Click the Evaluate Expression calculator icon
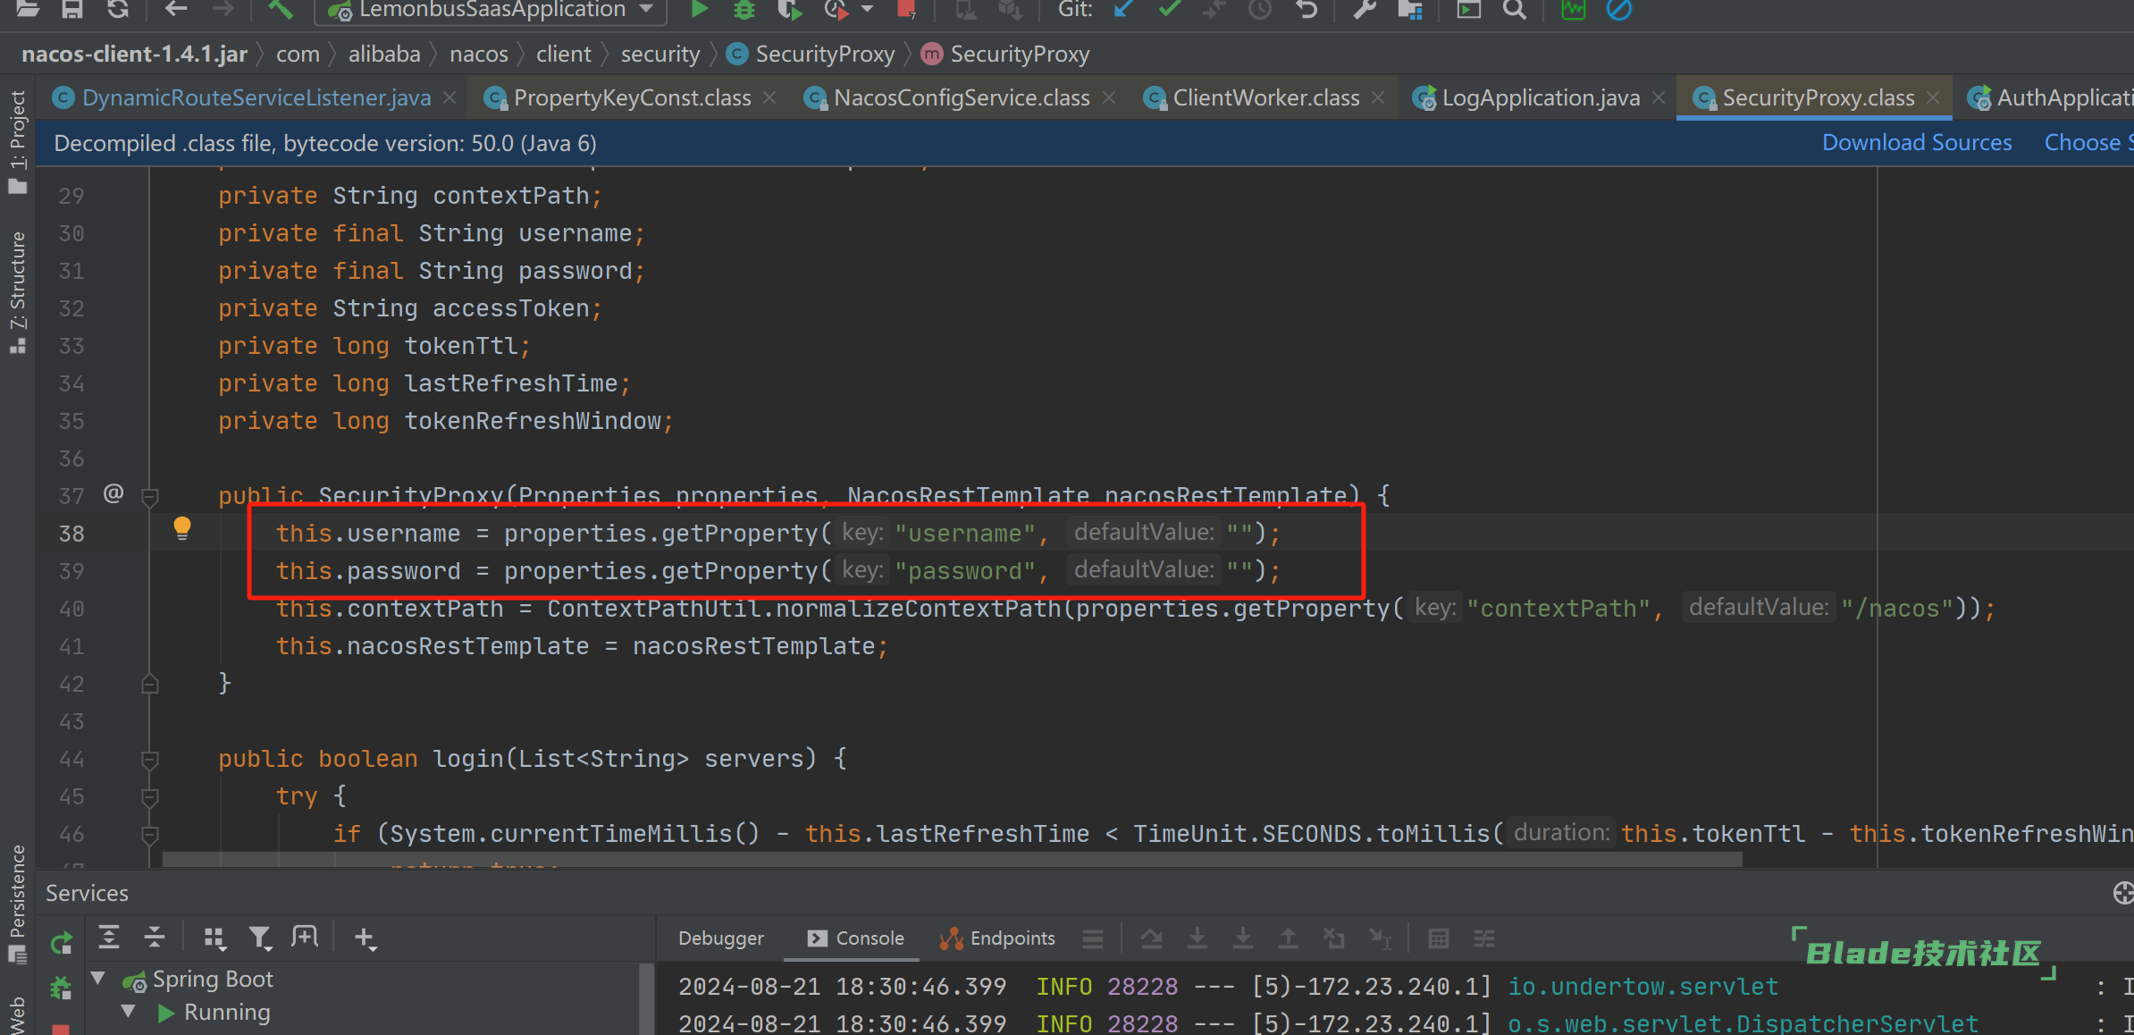This screenshot has width=2134, height=1035. point(1438,938)
